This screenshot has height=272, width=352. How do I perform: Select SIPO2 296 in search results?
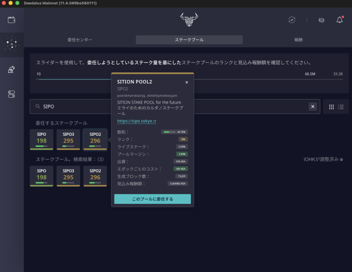point(95,176)
